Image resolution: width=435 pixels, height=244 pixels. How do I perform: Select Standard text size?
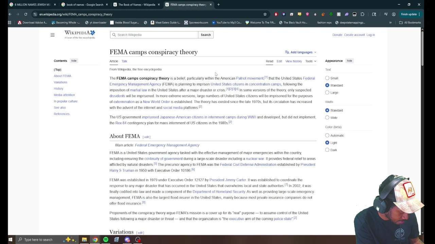(327, 85)
